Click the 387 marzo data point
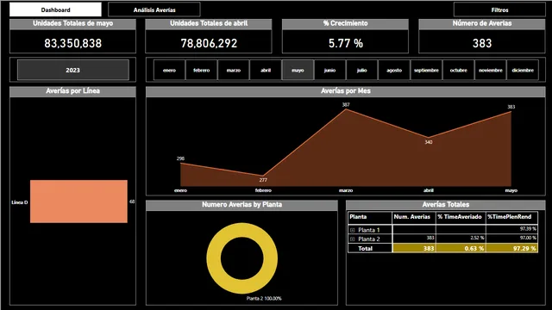Image resolution: width=552 pixels, height=310 pixels. click(346, 109)
